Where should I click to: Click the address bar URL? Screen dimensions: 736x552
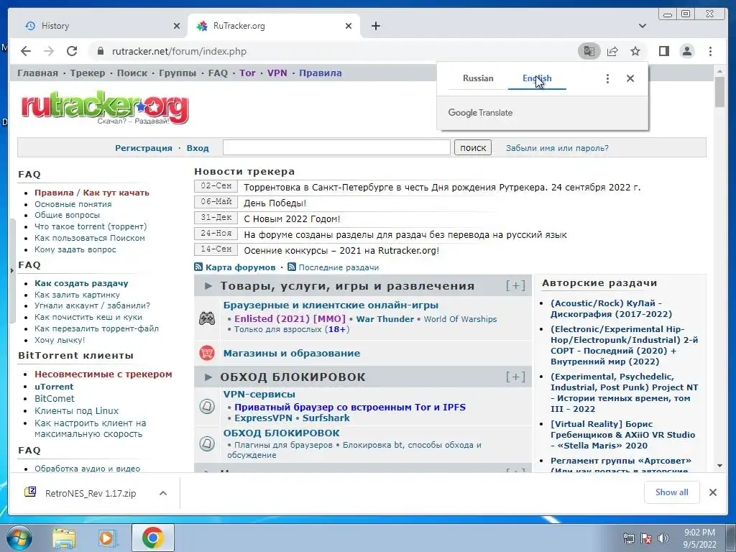click(179, 51)
